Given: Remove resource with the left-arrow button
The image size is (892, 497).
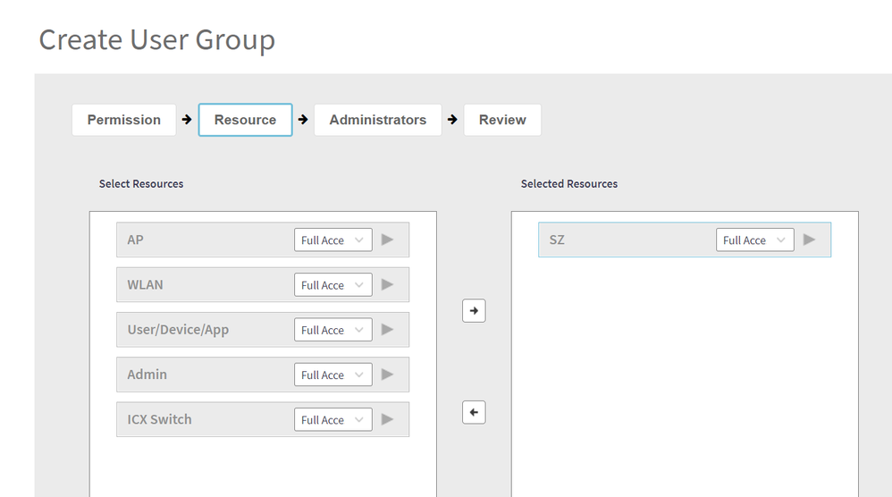Looking at the screenshot, I should click(474, 412).
